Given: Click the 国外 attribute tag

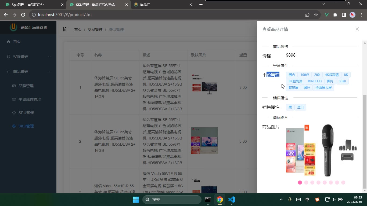Looking at the screenshot, I should tap(307, 88).
